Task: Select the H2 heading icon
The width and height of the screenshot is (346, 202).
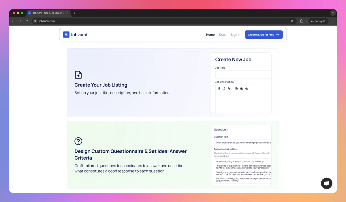Action: 246,89
